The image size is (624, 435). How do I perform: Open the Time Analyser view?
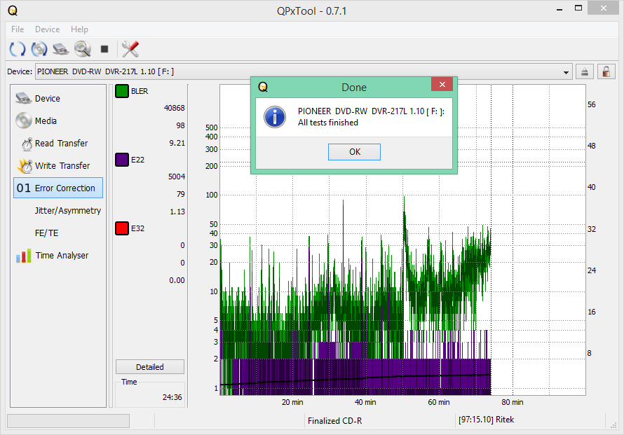pyautogui.click(x=58, y=255)
